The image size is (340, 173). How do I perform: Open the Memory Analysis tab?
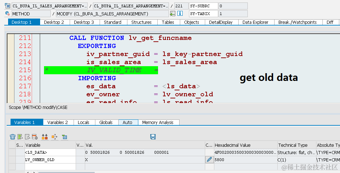[x=158, y=122]
